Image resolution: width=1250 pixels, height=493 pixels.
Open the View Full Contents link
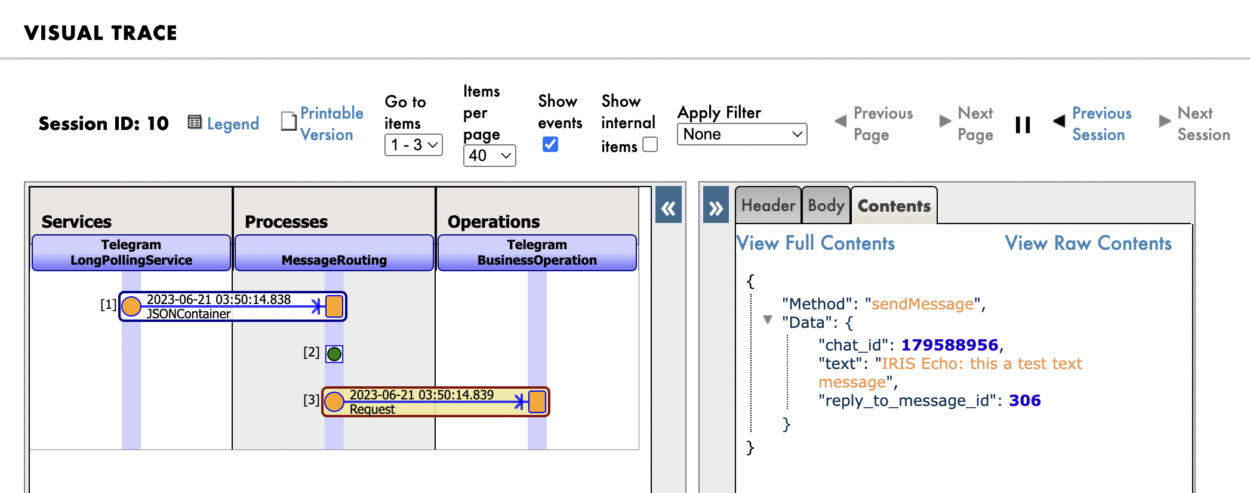(815, 243)
